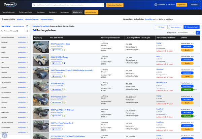The height and width of the screenshot is (139, 202).
Task: Open cookie settings icon at bottom left
Action: pyautogui.click(x=4, y=135)
